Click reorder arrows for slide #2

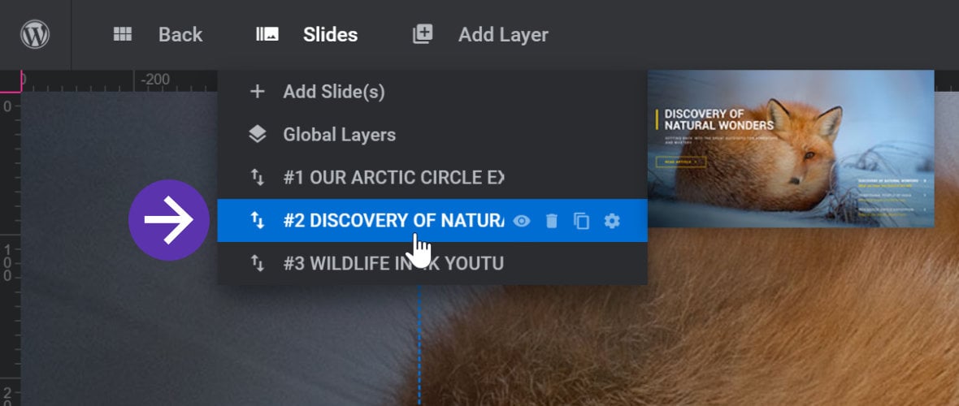coord(258,220)
